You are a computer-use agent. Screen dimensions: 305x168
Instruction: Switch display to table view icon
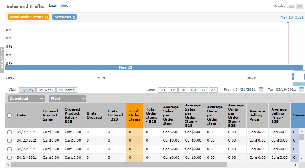pyautogui.click(x=291, y=6)
